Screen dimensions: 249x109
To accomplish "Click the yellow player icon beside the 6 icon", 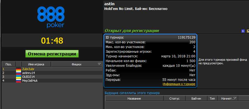I will [248, 31].
